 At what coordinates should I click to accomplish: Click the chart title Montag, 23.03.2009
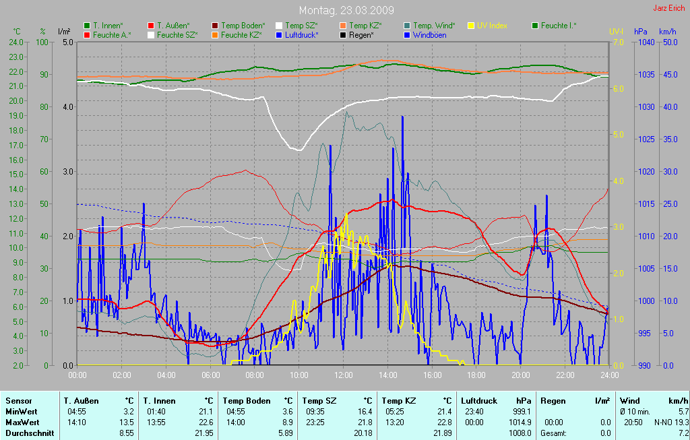point(346,10)
